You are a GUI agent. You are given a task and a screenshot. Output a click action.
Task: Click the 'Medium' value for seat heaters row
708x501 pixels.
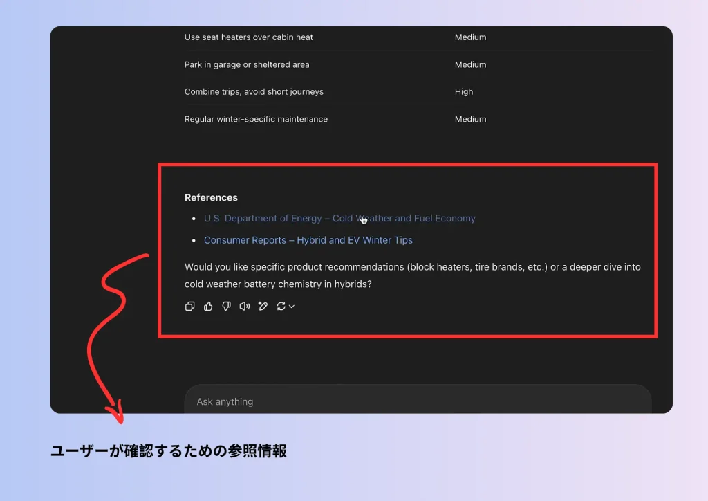coord(470,37)
